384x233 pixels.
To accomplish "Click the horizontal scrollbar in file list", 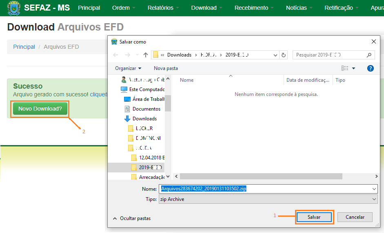I will [260, 176].
